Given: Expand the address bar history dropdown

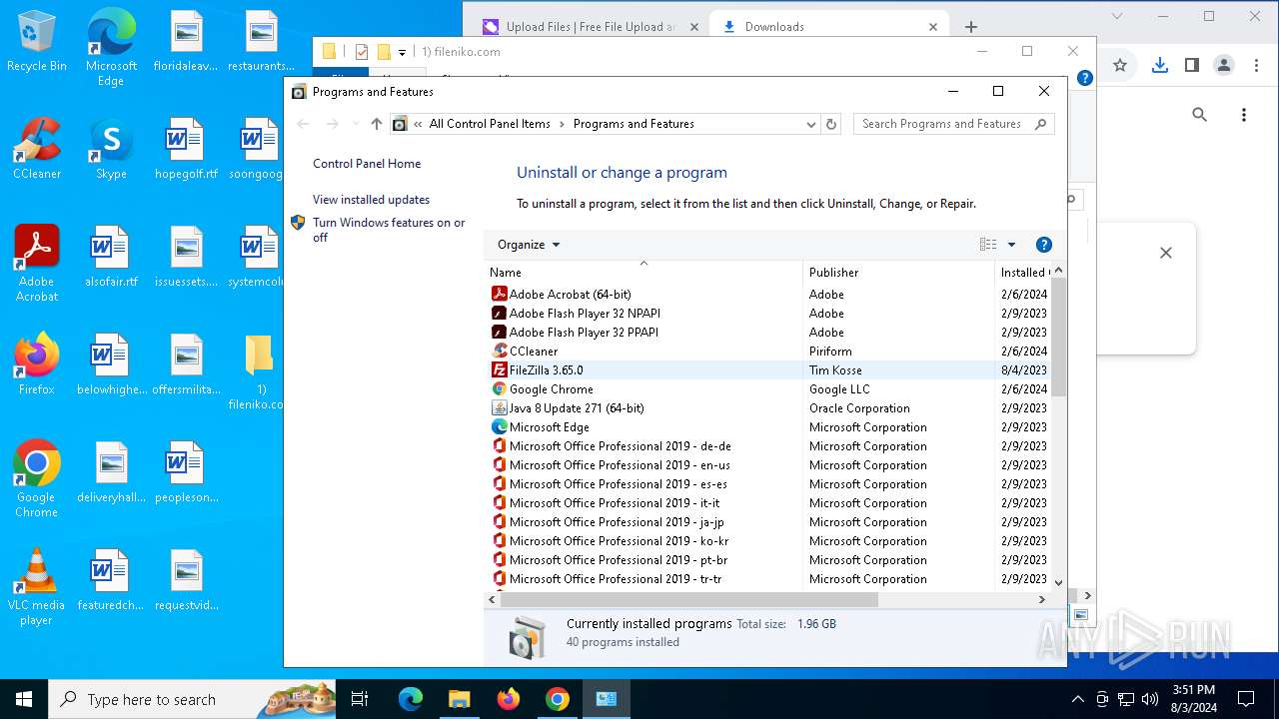Looking at the screenshot, I should pyautogui.click(x=811, y=124).
